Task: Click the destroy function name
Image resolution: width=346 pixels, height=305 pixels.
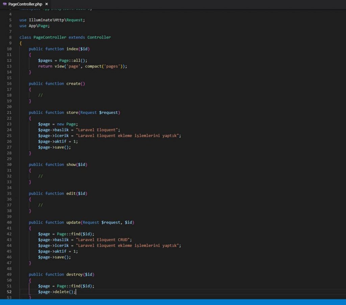Action: point(74,274)
